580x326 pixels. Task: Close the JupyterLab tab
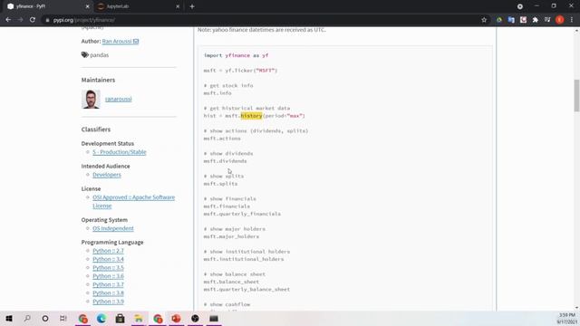click(x=178, y=6)
